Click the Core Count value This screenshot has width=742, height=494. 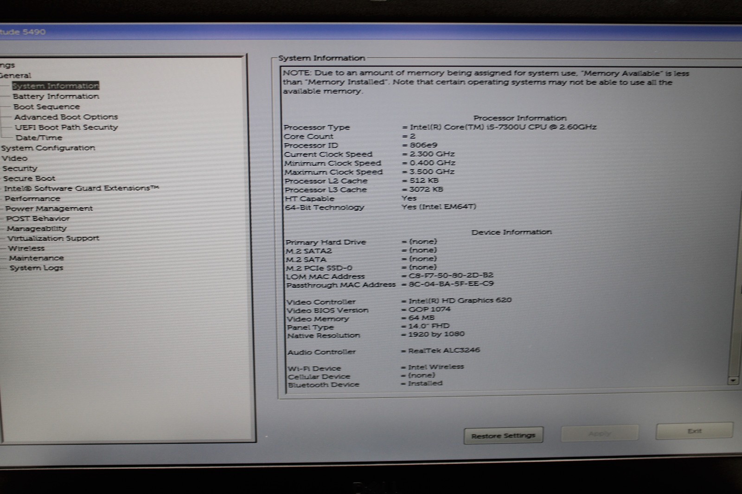coord(412,136)
